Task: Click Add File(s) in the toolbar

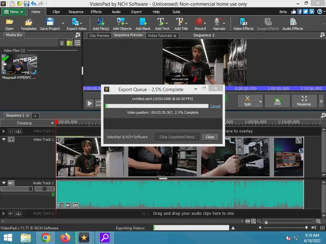Action: [x=101, y=24]
